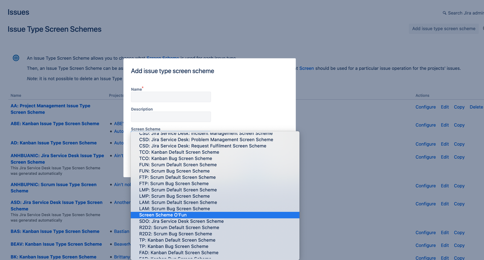Choose R2D2: Scrum Bug Screen Scheme option

(x=215, y=234)
